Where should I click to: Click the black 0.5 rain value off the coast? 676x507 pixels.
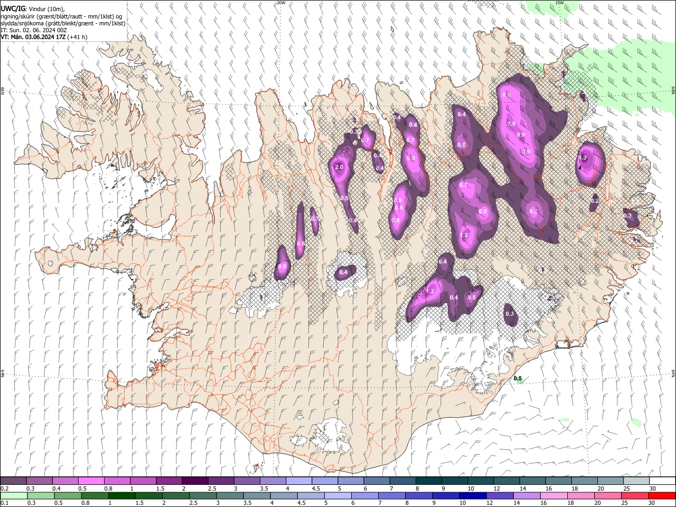[518, 379]
